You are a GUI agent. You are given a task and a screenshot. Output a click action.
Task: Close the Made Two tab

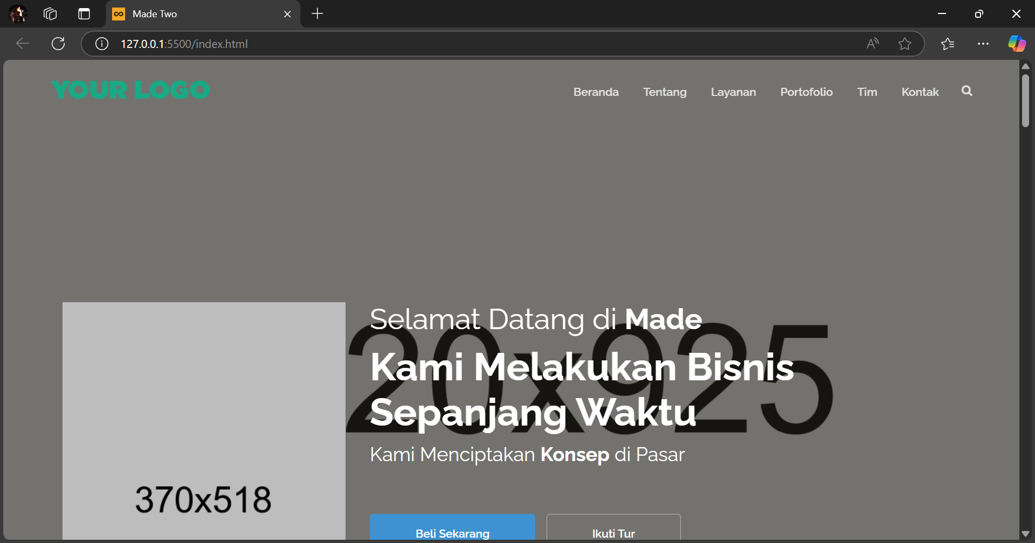287,14
